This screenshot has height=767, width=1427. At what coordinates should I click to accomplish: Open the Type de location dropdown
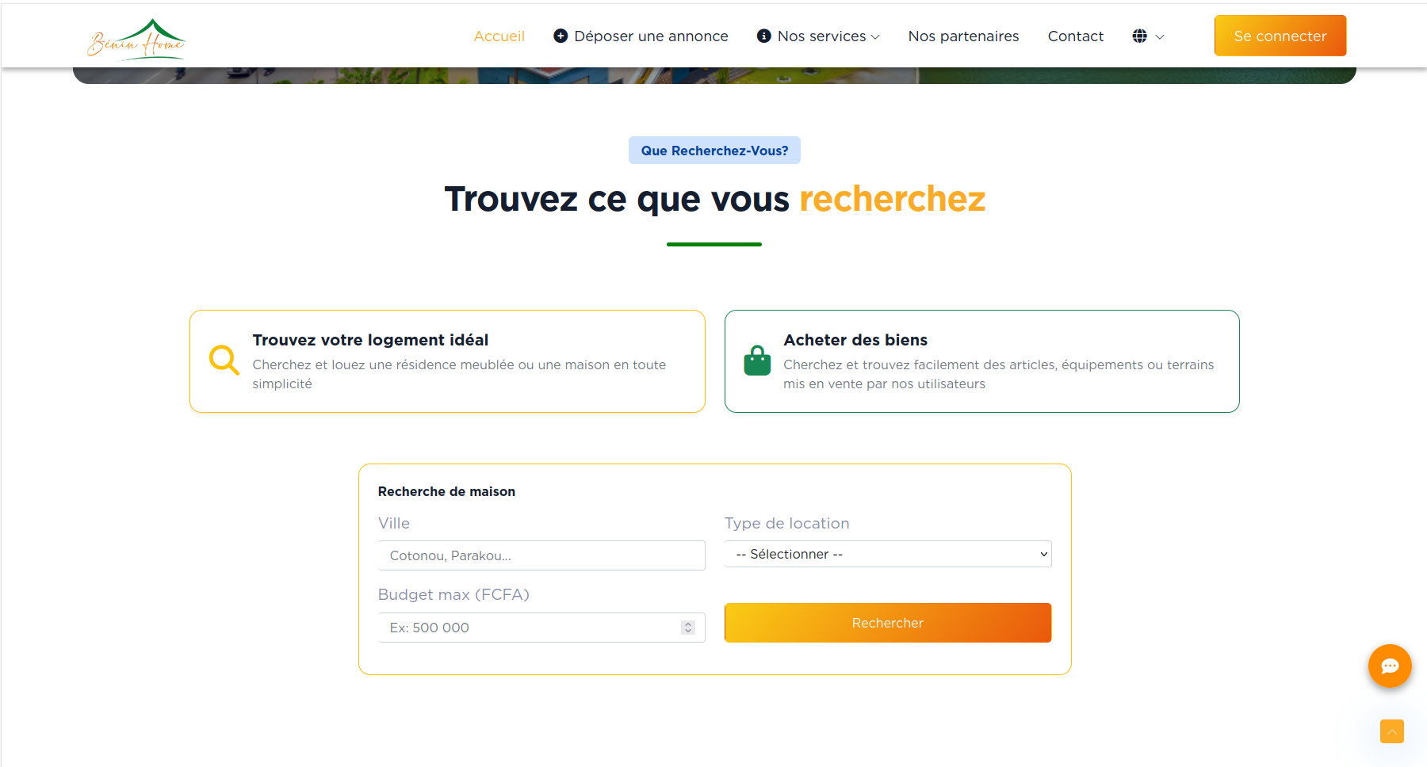click(x=887, y=554)
